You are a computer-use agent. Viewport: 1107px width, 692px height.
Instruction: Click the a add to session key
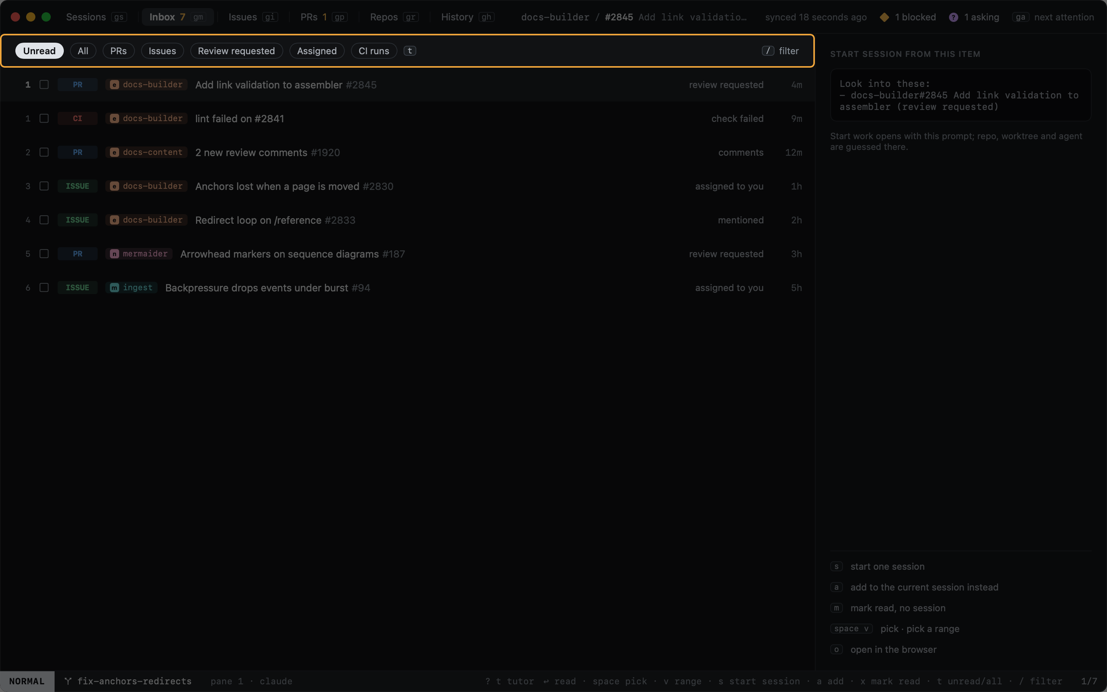(x=837, y=587)
